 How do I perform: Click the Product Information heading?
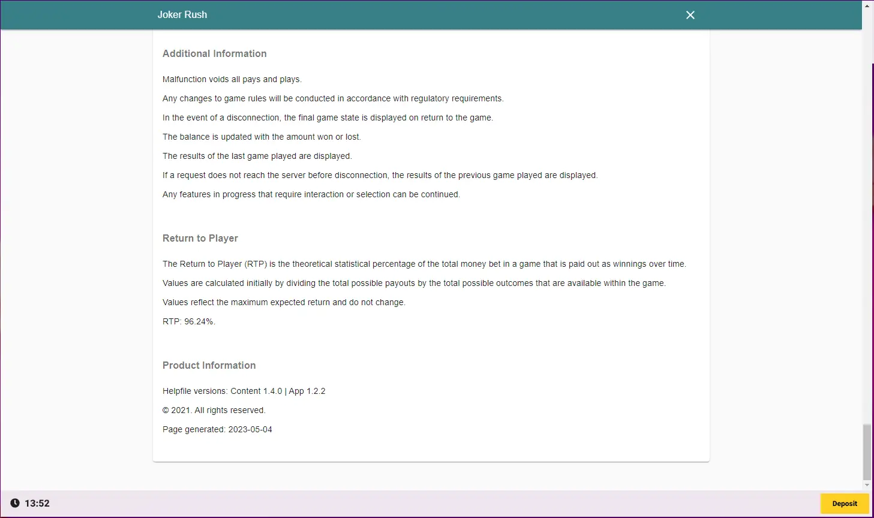[x=209, y=365]
